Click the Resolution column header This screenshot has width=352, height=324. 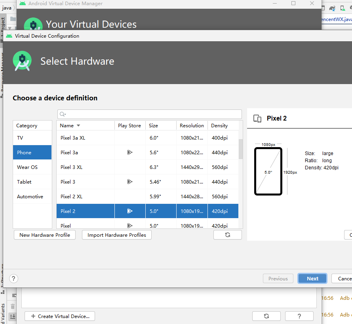[192, 125]
